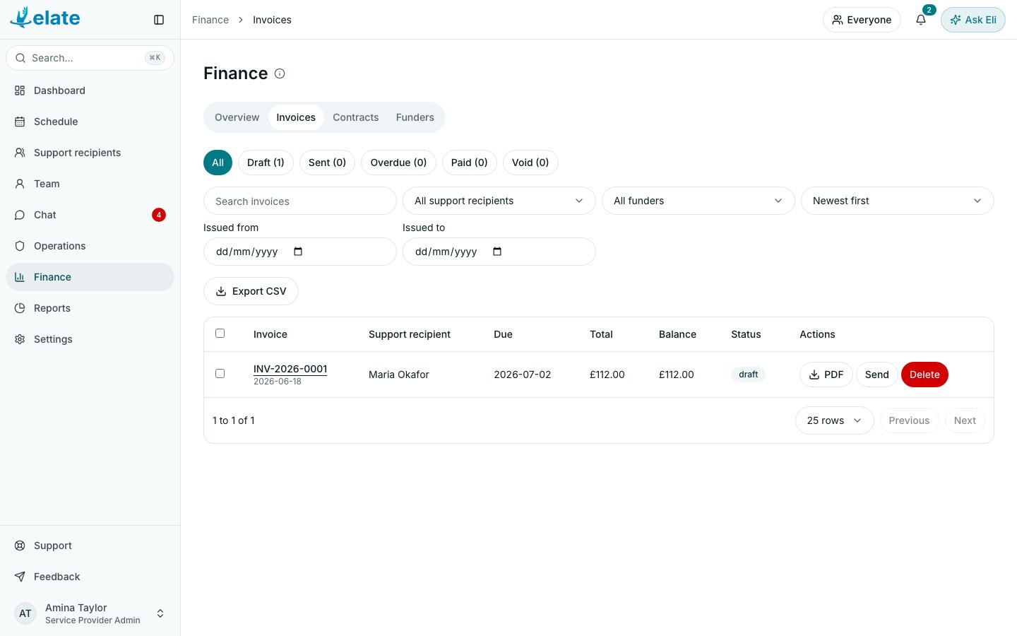The image size is (1017, 636).
Task: Click the 2026-07-02 due date cell
Action: pyautogui.click(x=523, y=375)
